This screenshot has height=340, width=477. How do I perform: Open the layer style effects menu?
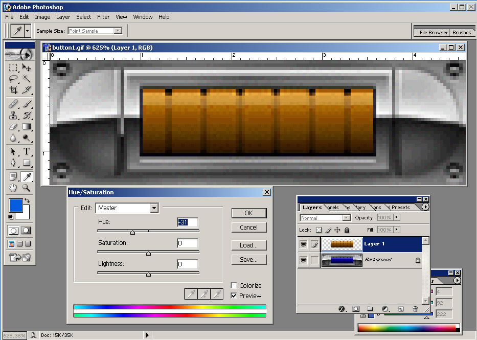click(342, 309)
